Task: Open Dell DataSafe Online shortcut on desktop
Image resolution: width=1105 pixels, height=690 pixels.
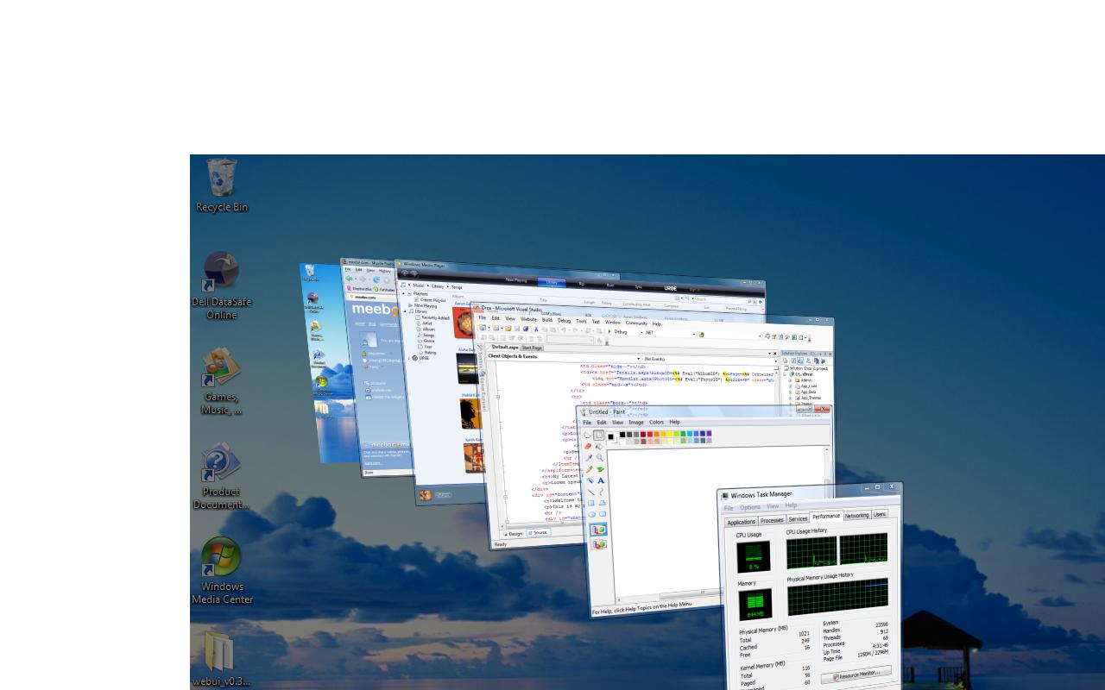Action: [221, 286]
